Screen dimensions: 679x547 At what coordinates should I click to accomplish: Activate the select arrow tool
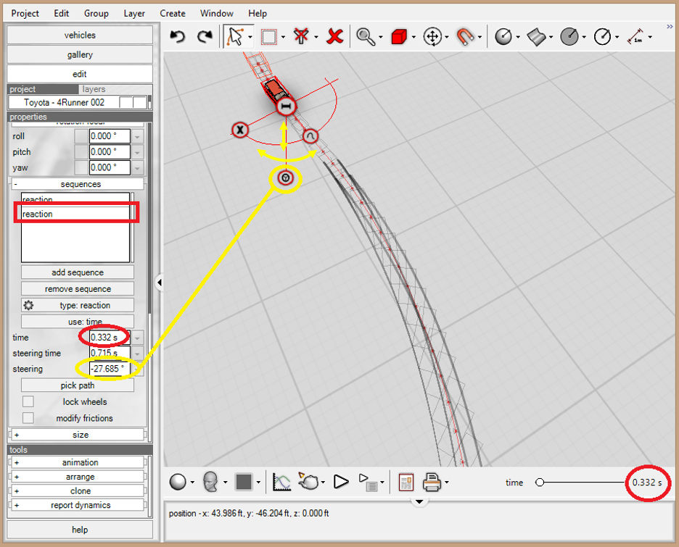(x=236, y=37)
